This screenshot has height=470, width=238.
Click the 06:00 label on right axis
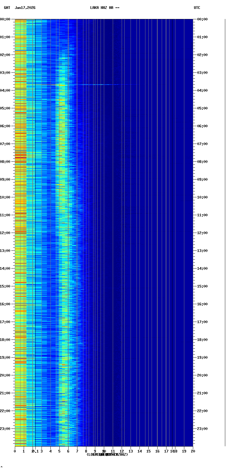pyautogui.click(x=202, y=126)
